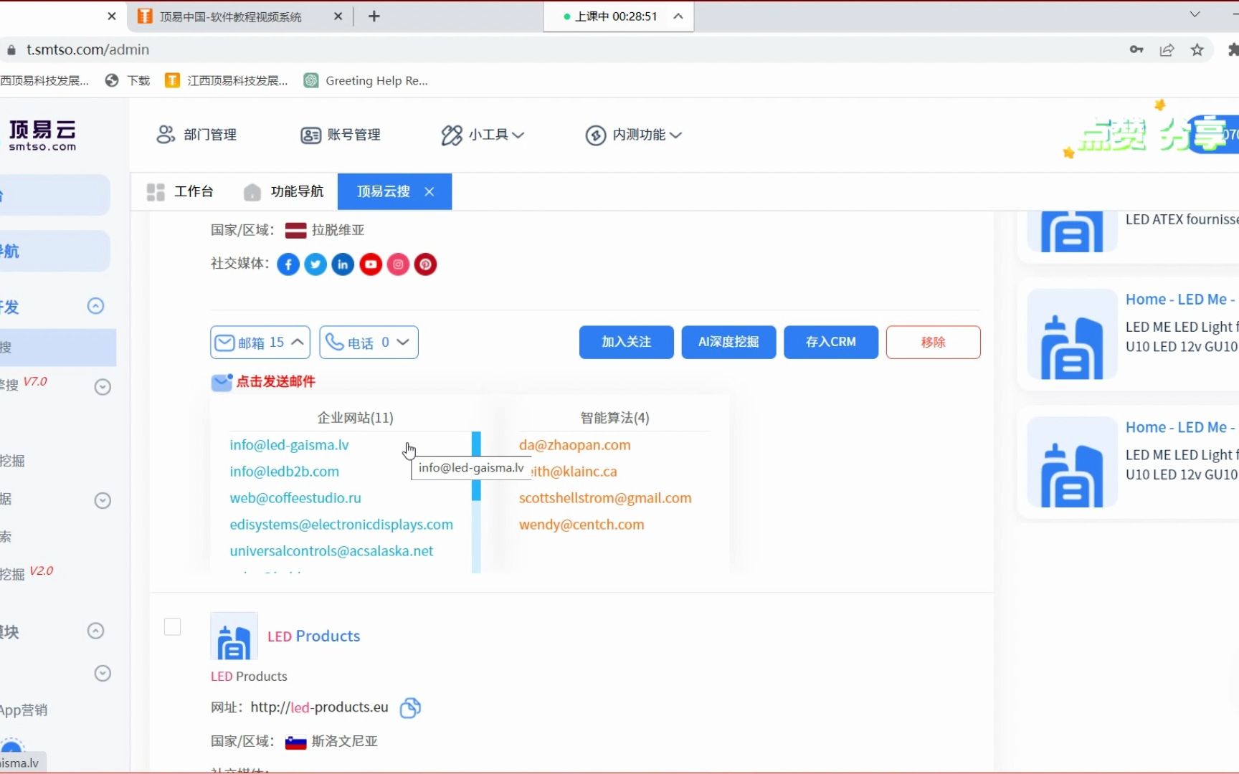
Task: Click email da@zhaopan.com
Action: pyautogui.click(x=574, y=445)
